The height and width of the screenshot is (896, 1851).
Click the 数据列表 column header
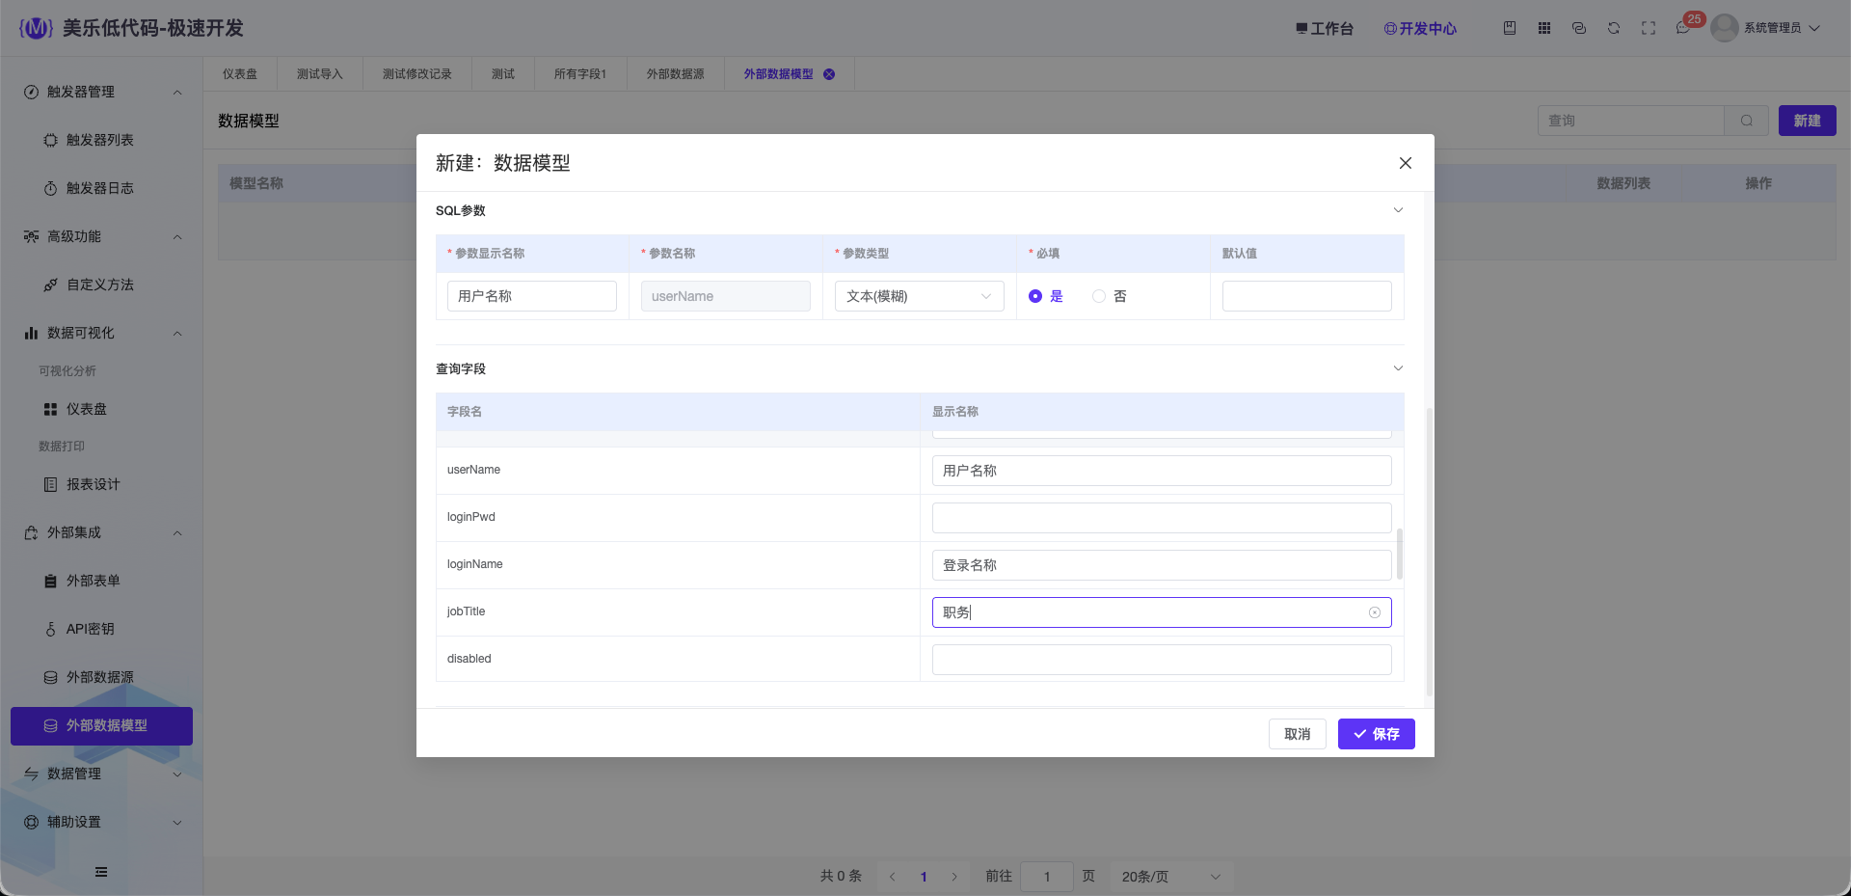point(1623,183)
